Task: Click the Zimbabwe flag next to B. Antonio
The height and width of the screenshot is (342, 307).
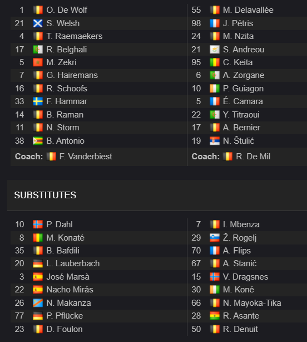Action: tap(38, 141)
